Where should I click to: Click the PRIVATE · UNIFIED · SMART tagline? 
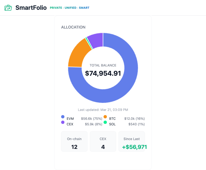click(x=70, y=8)
